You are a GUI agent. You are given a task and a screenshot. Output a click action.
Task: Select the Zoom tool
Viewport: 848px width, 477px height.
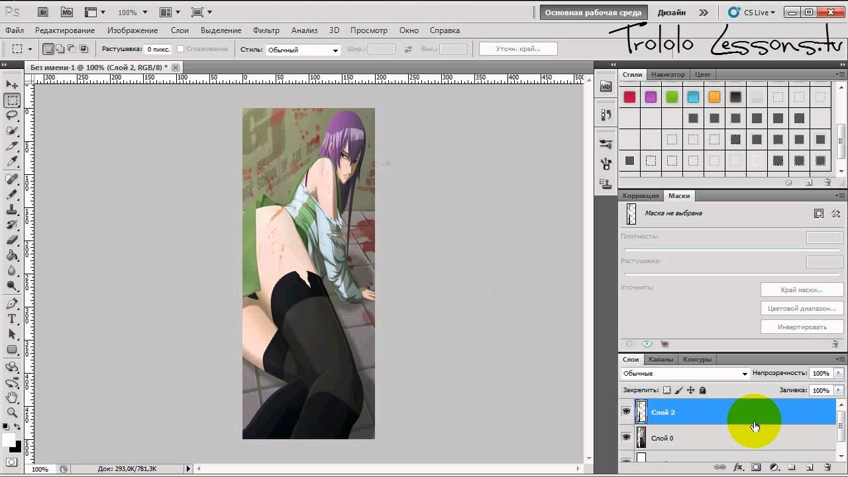12,413
